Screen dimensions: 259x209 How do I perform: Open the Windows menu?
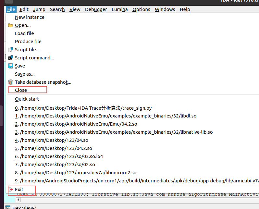tap(165, 9)
